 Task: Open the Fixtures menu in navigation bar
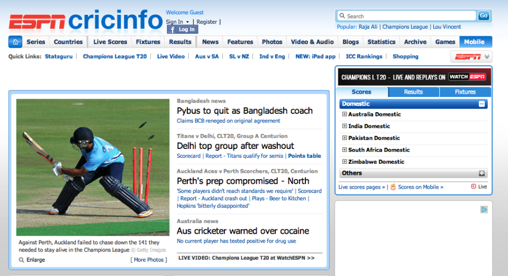[x=148, y=42]
